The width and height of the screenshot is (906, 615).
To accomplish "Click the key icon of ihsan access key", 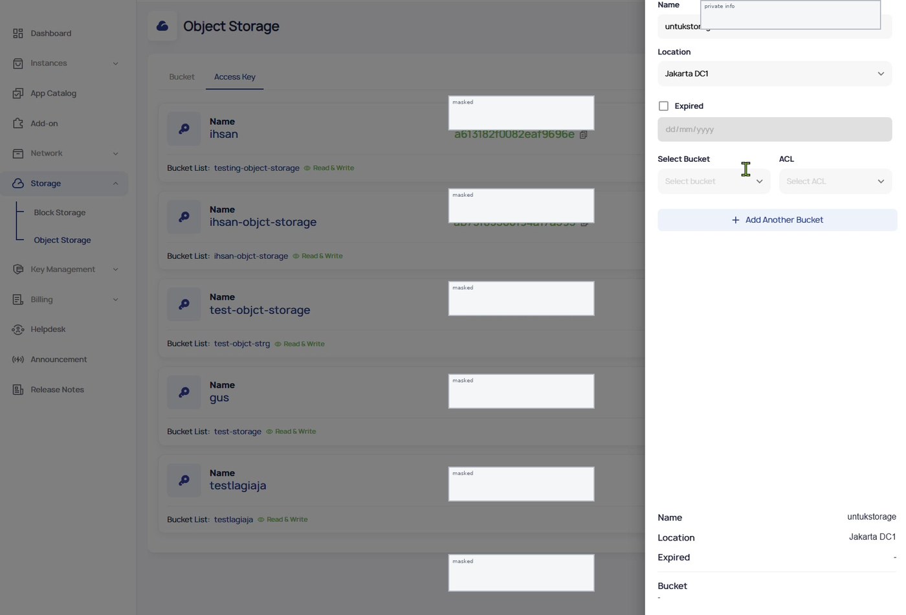I will [x=184, y=128].
